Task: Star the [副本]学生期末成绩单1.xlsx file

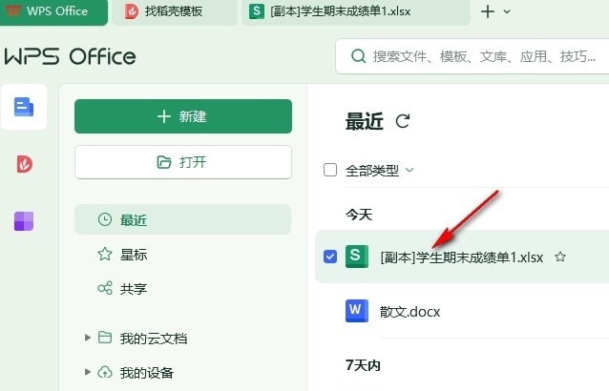Action: (x=560, y=257)
